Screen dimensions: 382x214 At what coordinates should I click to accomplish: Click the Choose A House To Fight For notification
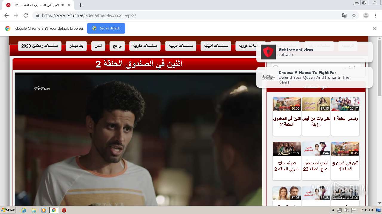click(x=315, y=77)
